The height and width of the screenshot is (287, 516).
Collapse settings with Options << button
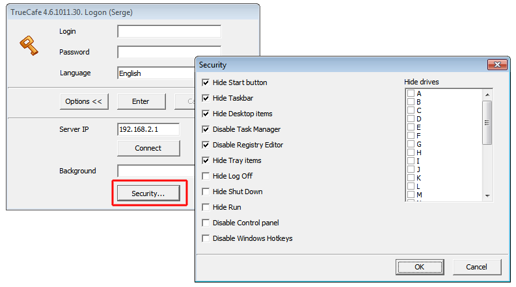(x=84, y=101)
